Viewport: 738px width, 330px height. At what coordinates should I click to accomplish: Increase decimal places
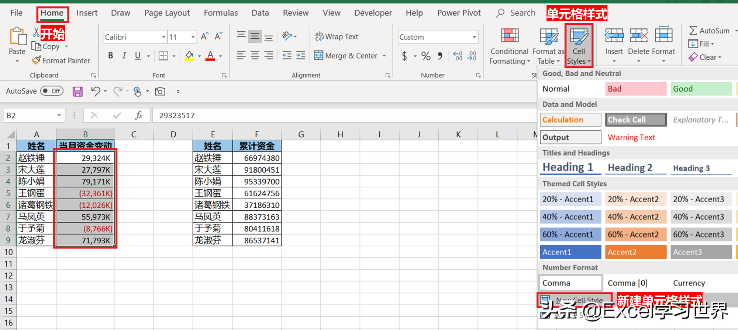click(x=458, y=56)
